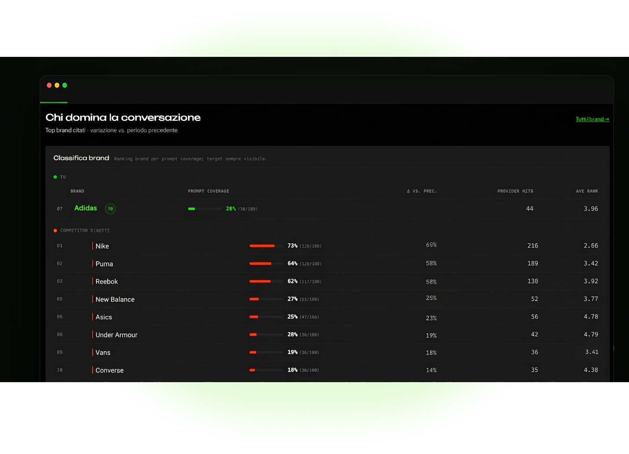Click position number 07 beside Adidas
The image size is (629, 454).
point(60,209)
